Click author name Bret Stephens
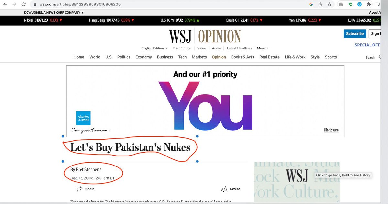Screen dimensions: 388x204 89,169
